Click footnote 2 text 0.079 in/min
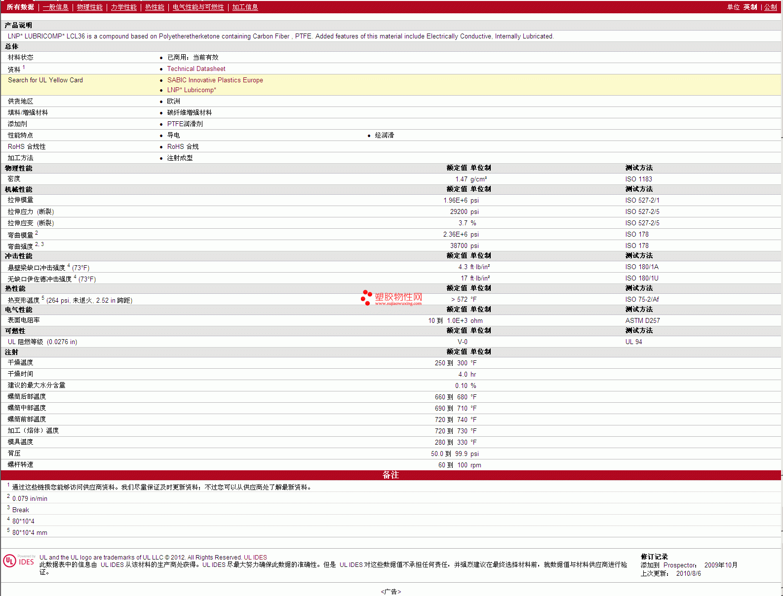This screenshot has width=783, height=596. click(x=30, y=498)
